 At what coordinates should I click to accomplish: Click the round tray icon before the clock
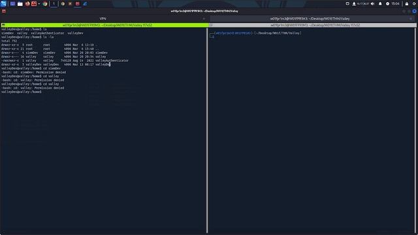tap(387, 4)
